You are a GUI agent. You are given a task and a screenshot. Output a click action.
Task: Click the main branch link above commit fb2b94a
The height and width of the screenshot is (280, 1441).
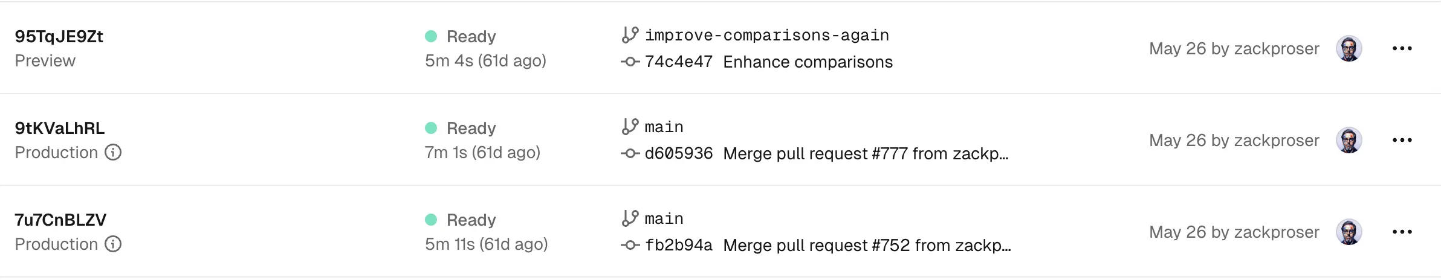pos(664,218)
